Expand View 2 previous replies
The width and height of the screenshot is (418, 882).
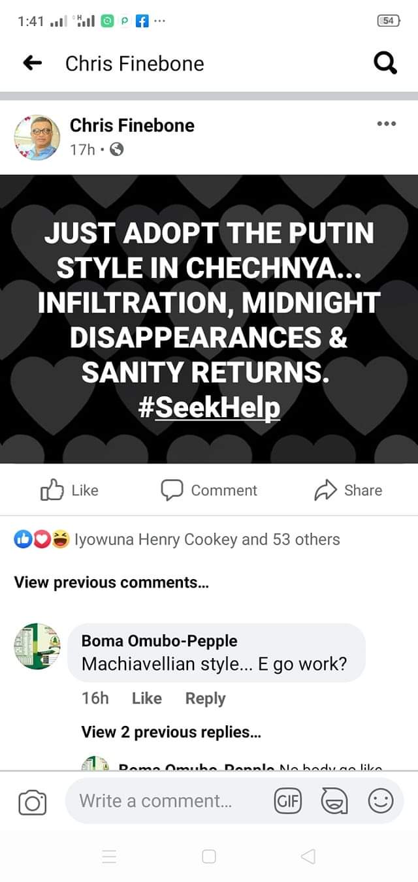pyautogui.click(x=171, y=732)
